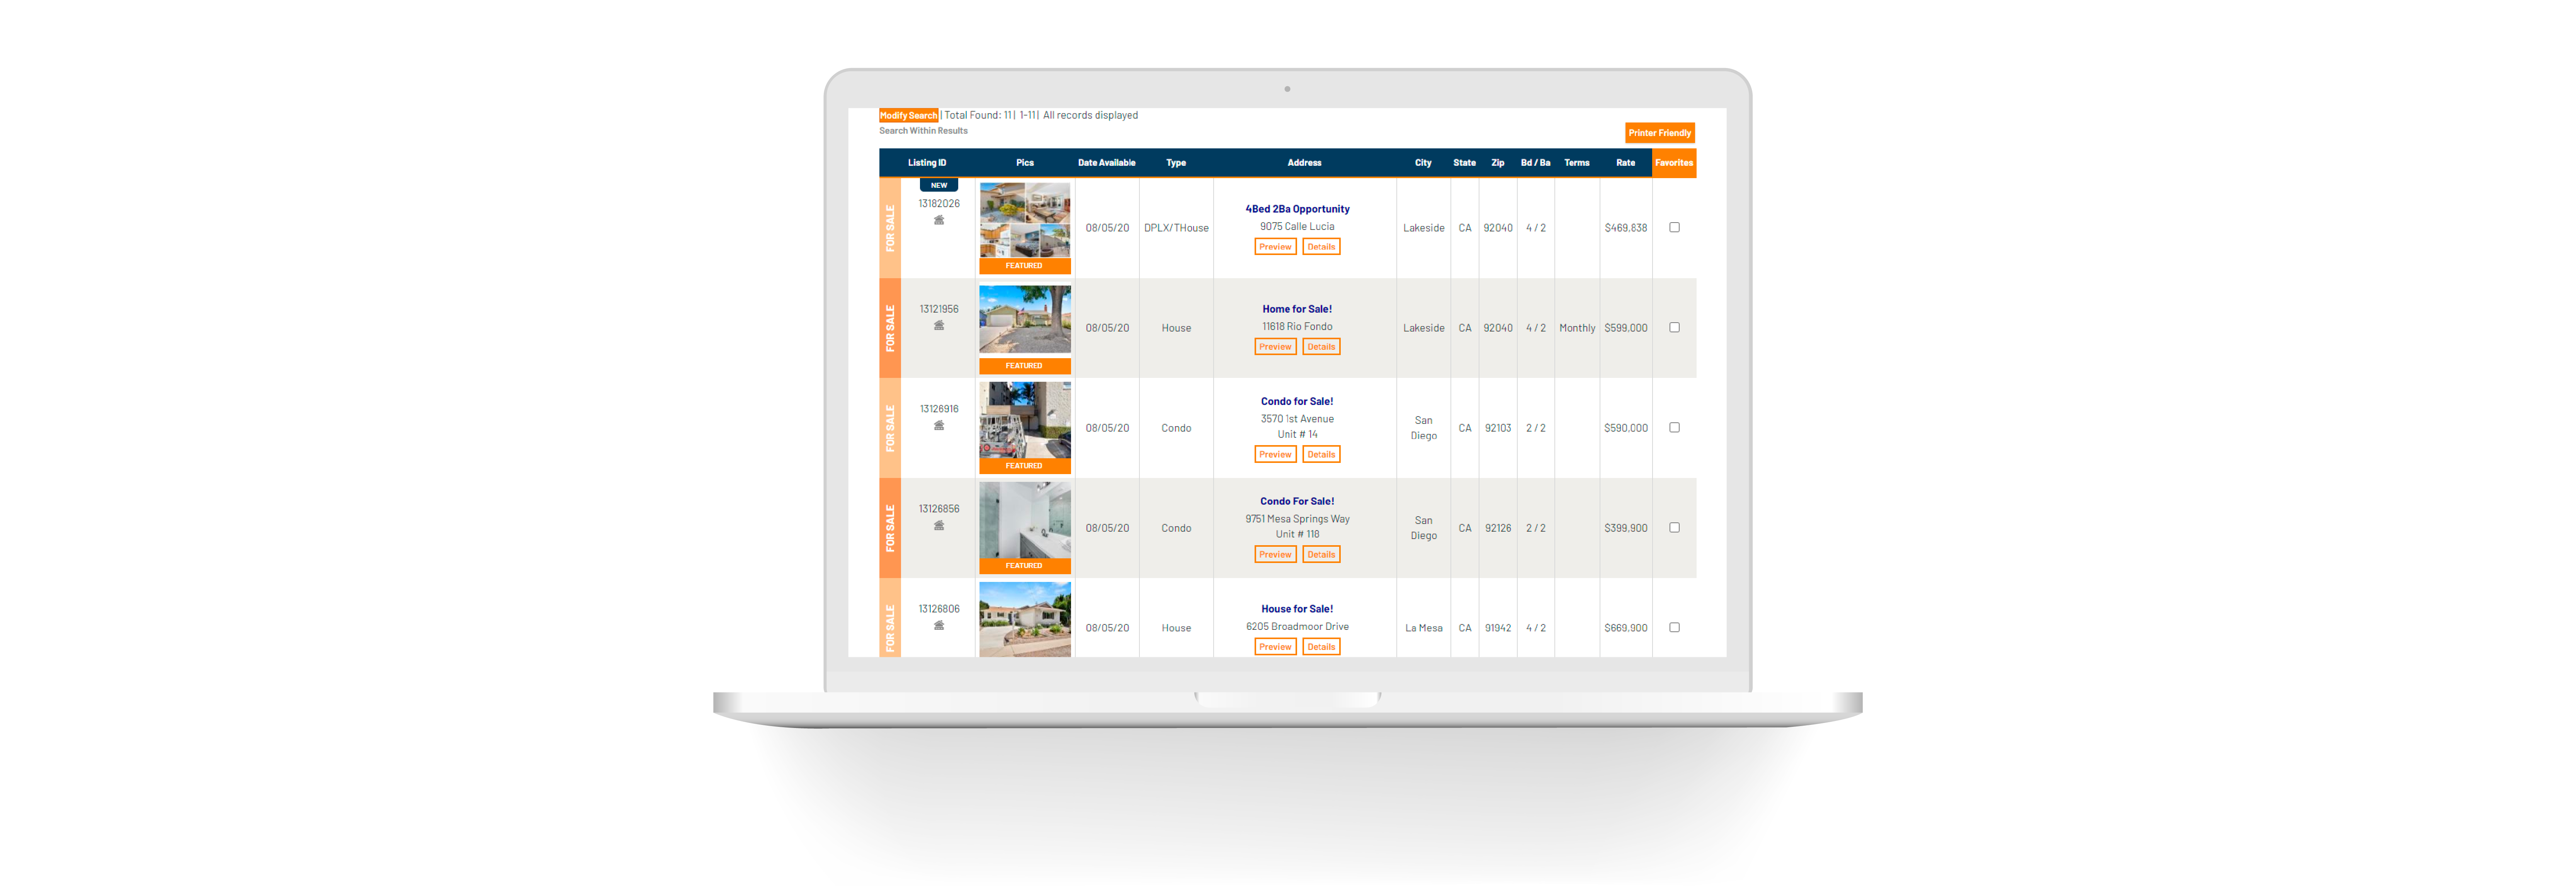2576x886 pixels.
Task: Preview the 6205 Broadmoor Drive house
Action: point(1275,646)
